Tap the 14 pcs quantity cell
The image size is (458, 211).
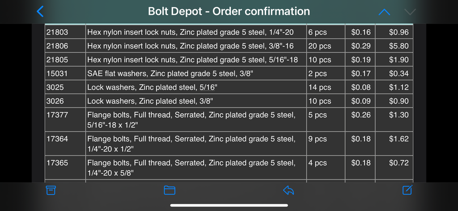326,87
